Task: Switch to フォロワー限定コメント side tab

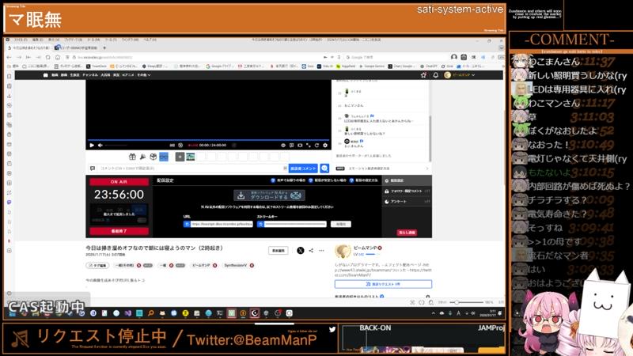Action: (x=407, y=191)
